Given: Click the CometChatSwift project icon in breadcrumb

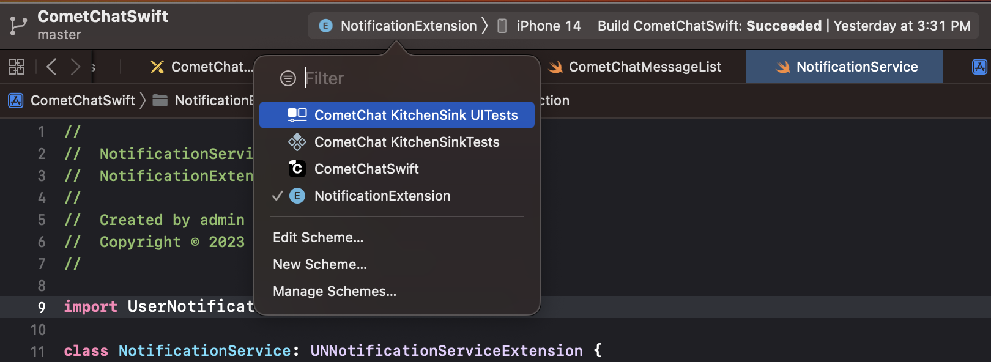Looking at the screenshot, I should [16, 100].
